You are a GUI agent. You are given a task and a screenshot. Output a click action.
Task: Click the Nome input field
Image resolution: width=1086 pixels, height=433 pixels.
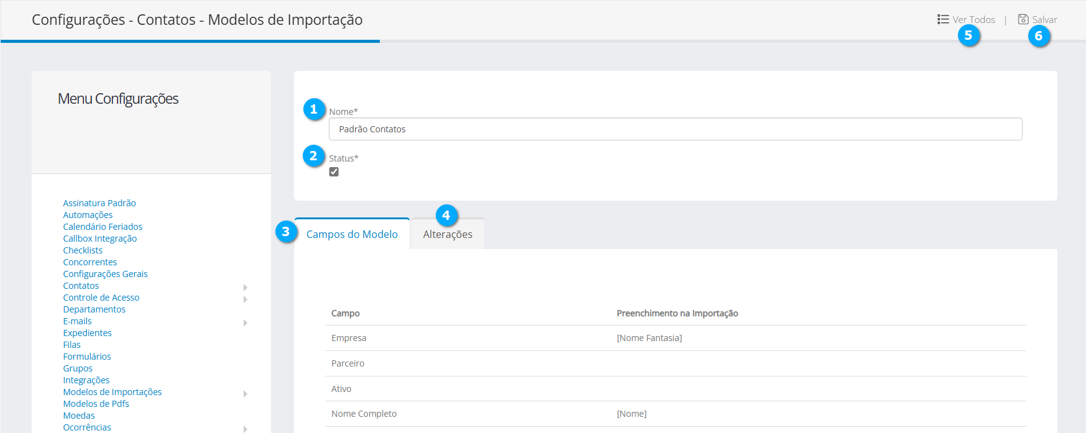tap(675, 129)
